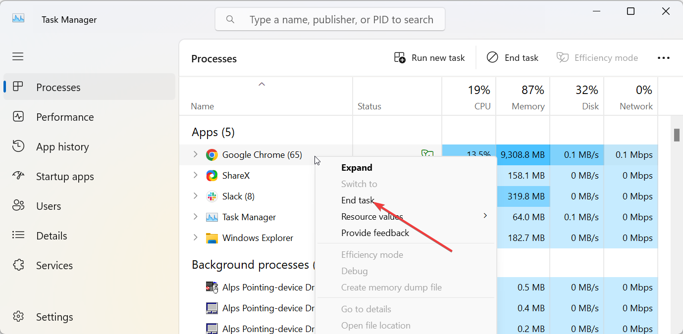The image size is (683, 334).
Task: Select Provide feedback in context menu
Action: click(x=375, y=233)
